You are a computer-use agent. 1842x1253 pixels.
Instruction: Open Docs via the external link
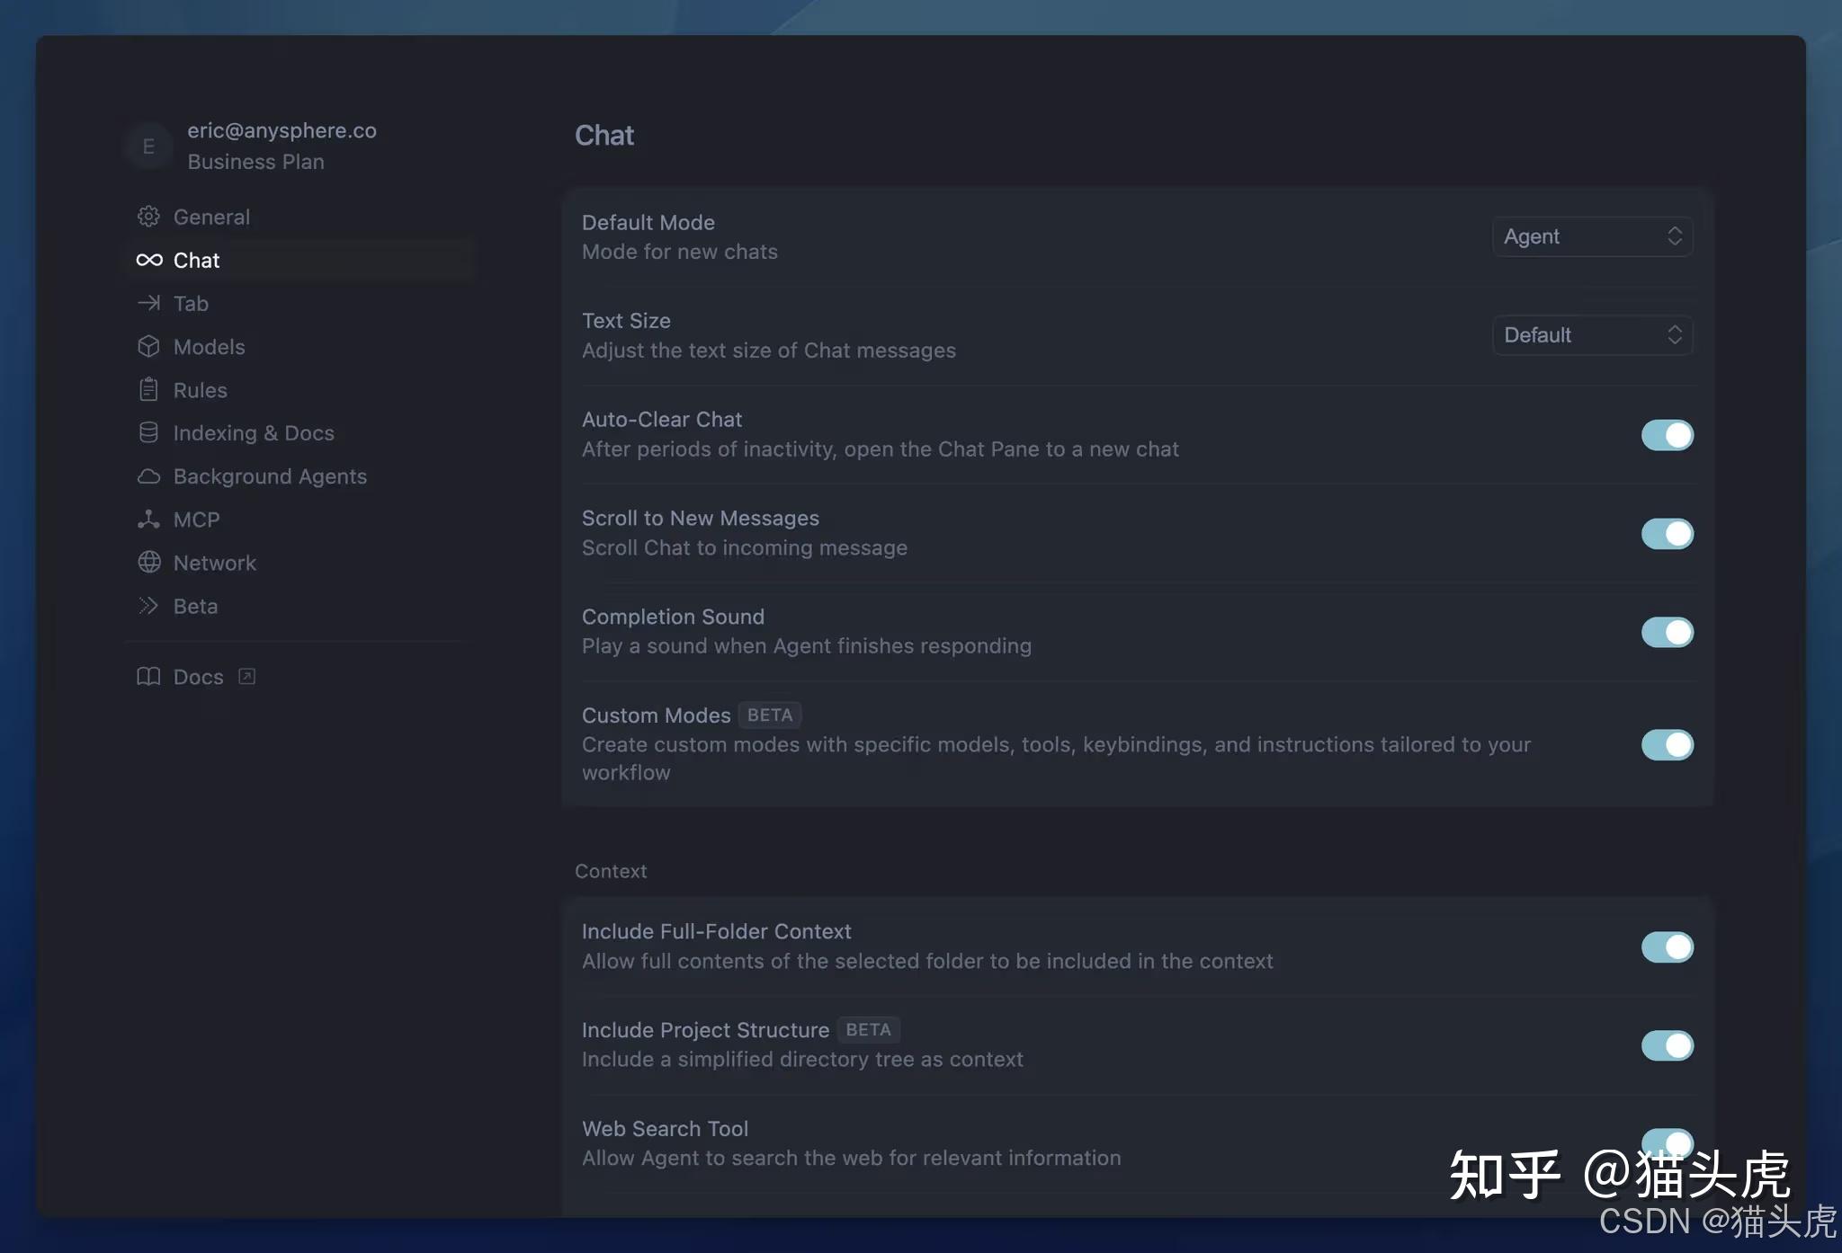click(246, 676)
